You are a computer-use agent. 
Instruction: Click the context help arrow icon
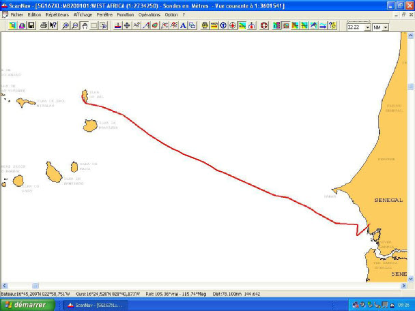coord(332,26)
